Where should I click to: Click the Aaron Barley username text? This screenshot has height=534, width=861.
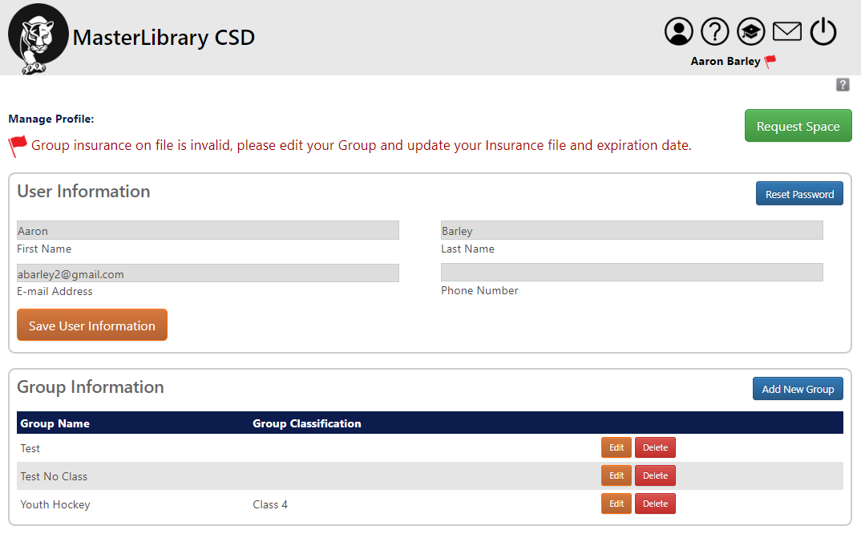pos(726,61)
